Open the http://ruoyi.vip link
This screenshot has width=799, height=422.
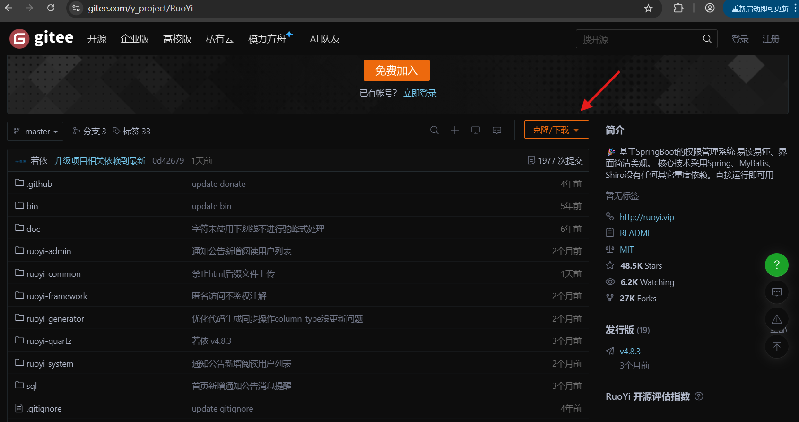click(x=647, y=217)
